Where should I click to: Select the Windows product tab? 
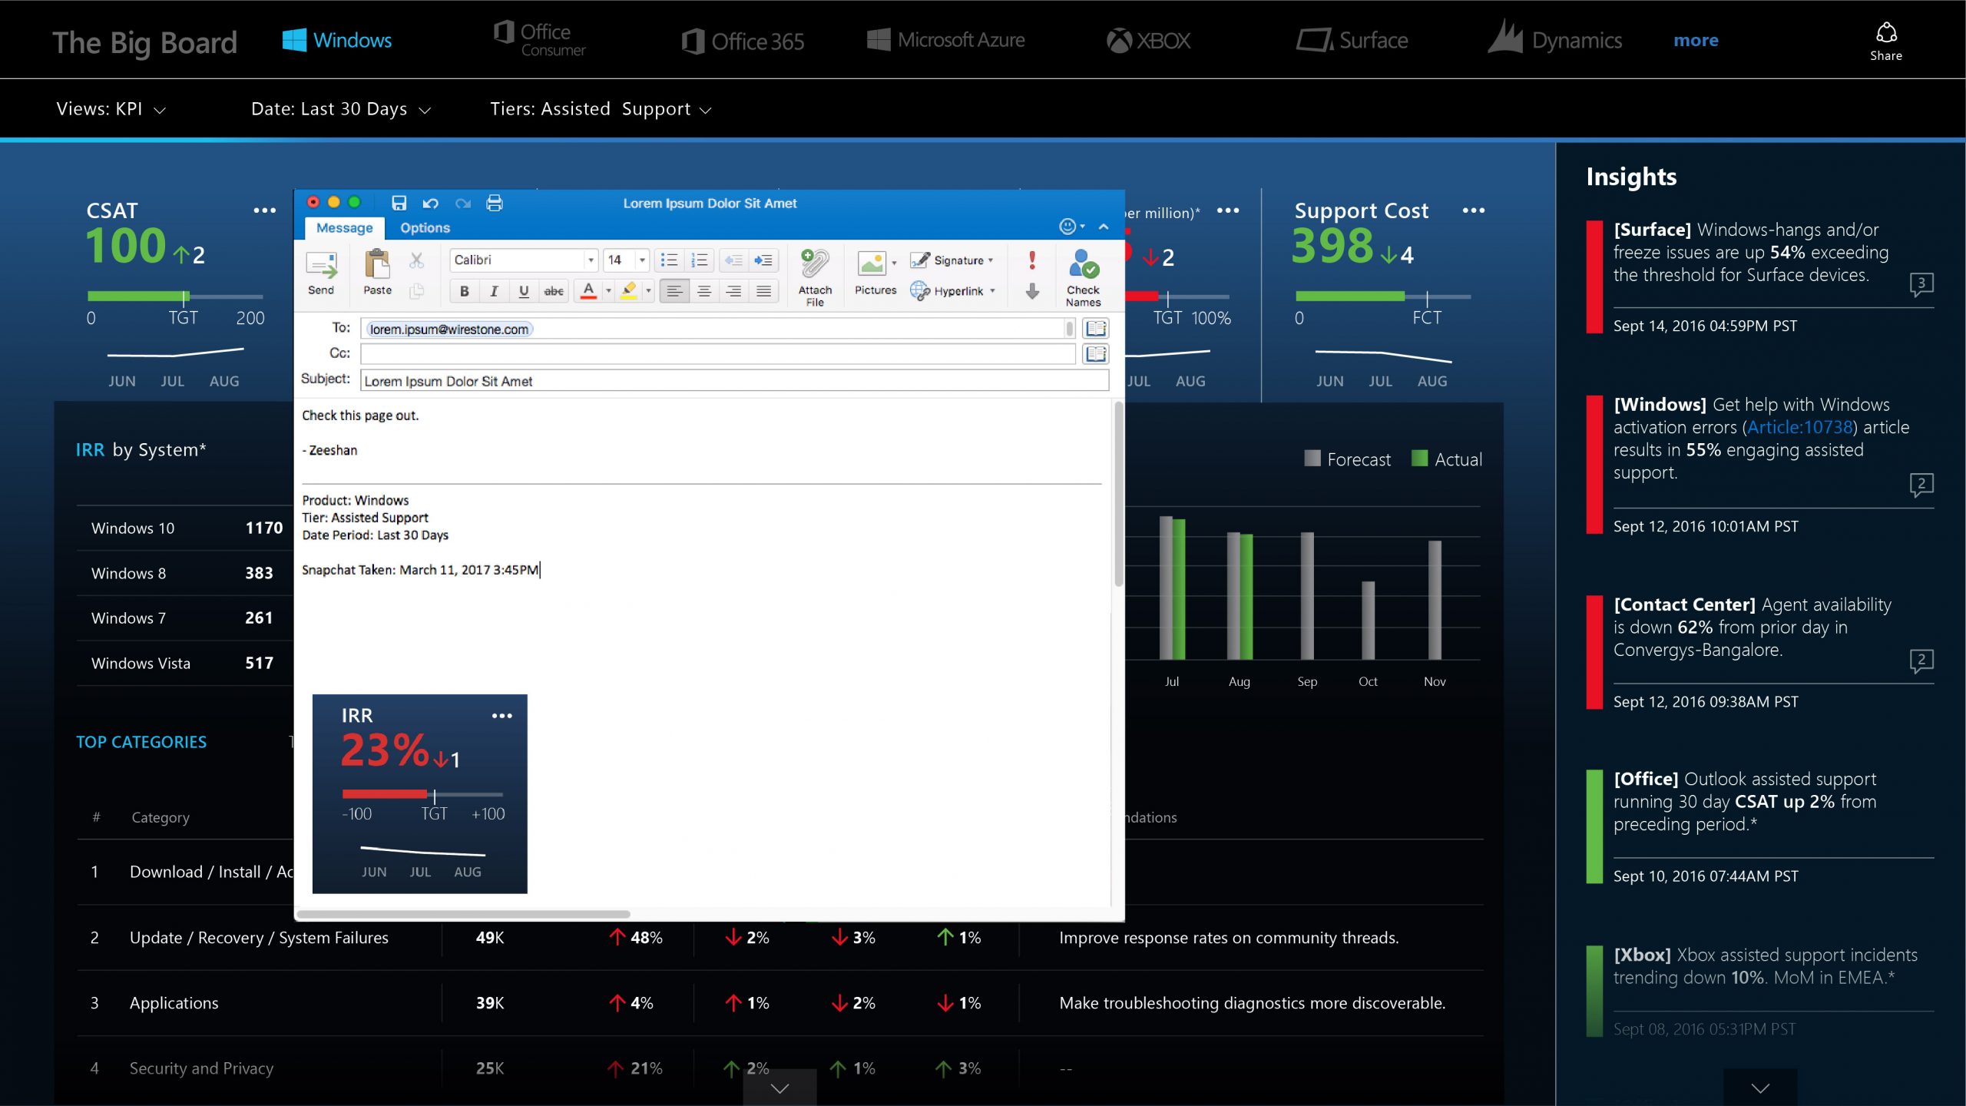point(337,40)
